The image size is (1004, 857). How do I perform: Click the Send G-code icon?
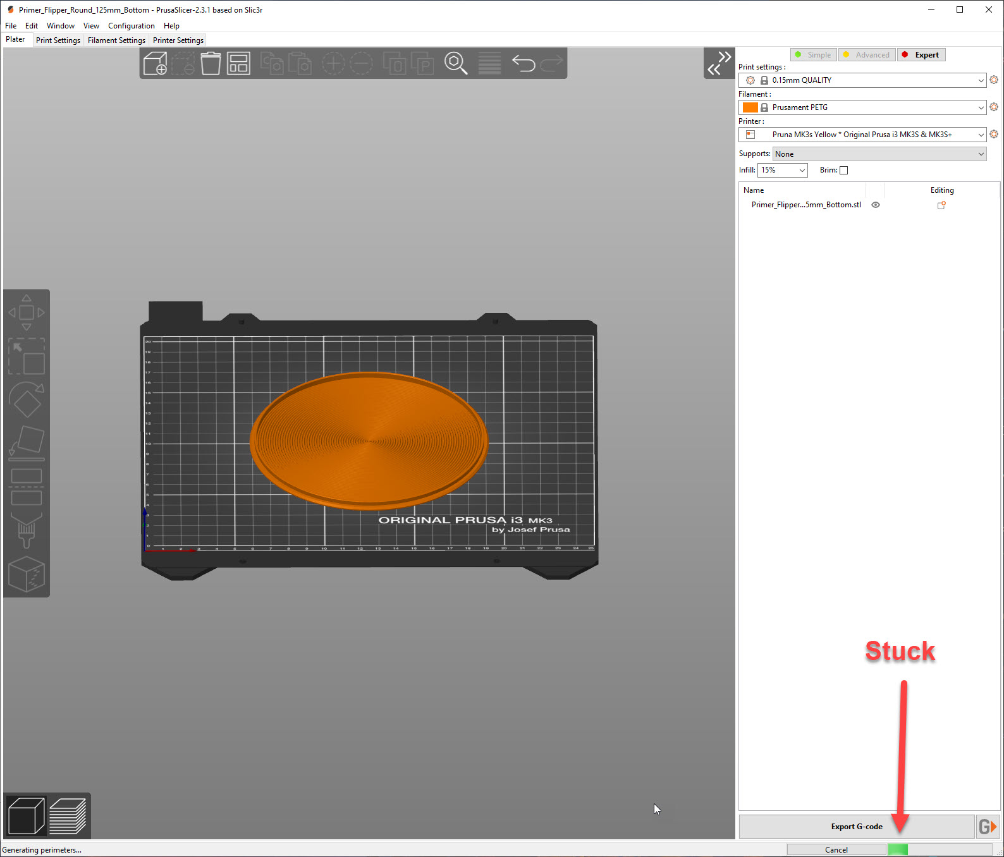[x=988, y=826]
